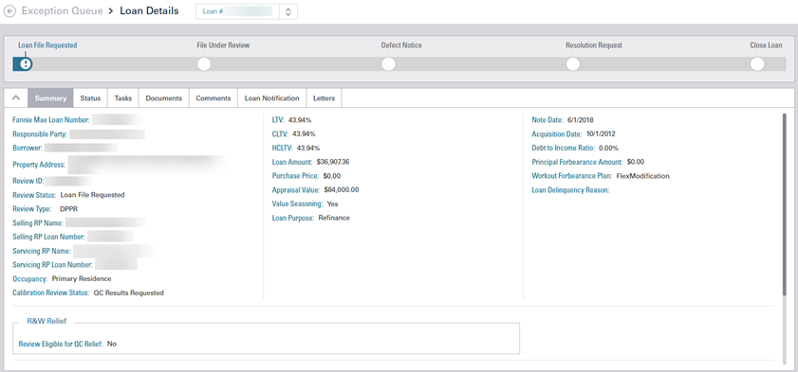Open the Loan # selector arrows
Screen dimensions: 798x372
(x=288, y=11)
